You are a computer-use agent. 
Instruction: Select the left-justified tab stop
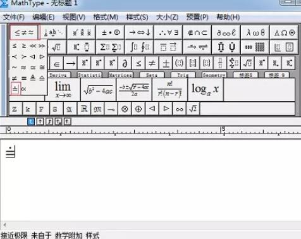tap(31, 121)
